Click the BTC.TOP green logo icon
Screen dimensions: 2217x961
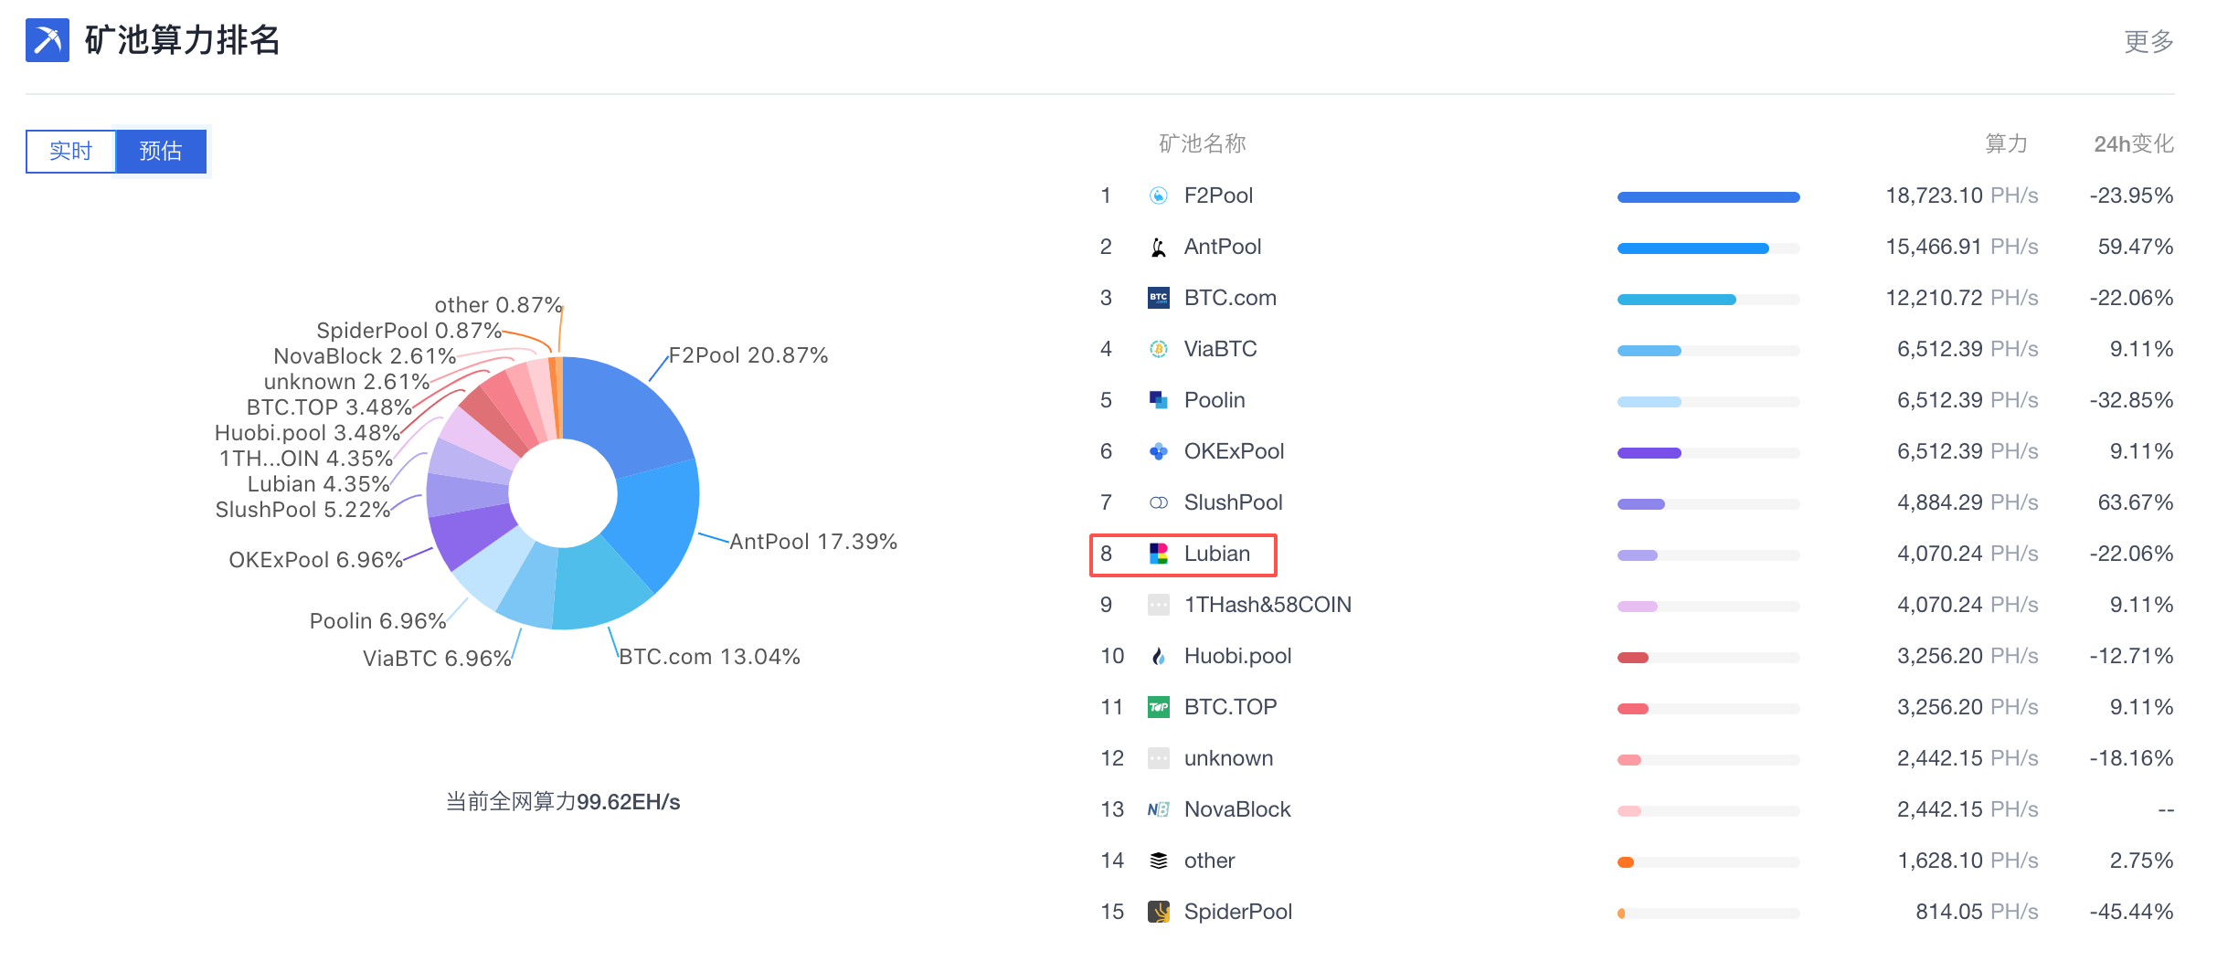coord(1159,707)
